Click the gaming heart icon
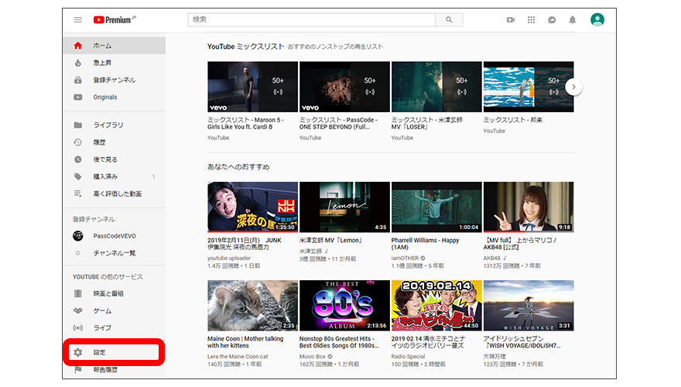 click(77, 310)
